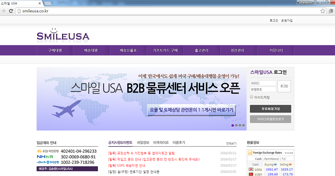Click the 아이디/비밀번호찾기 button
335x176 pixels.
(x=270, y=119)
